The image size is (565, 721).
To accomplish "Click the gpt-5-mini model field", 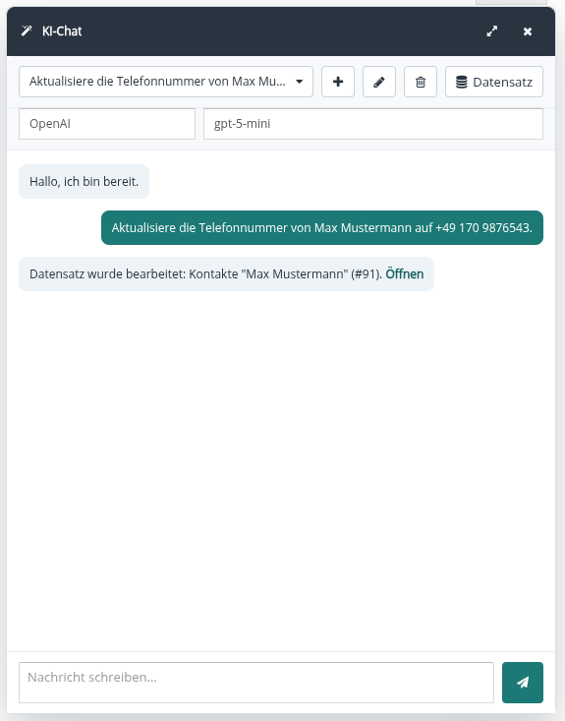I will pyautogui.click(x=373, y=124).
